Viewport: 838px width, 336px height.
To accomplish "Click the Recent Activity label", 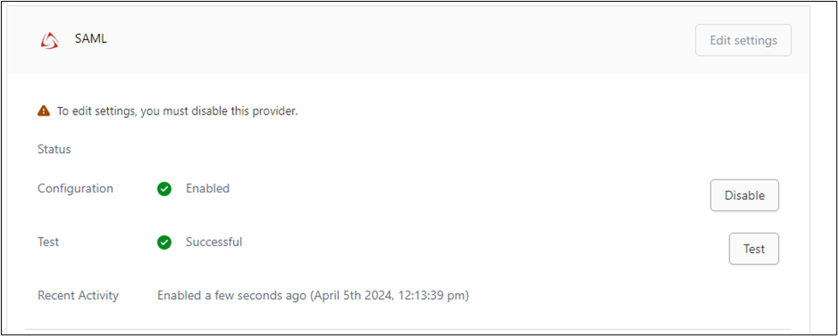I will click(78, 296).
